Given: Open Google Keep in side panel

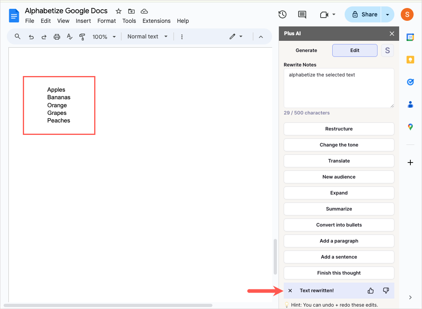Looking at the screenshot, I should [410, 60].
